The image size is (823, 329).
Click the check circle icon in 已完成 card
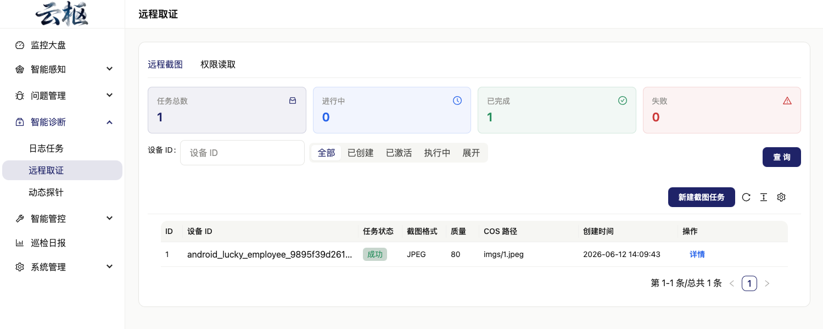pos(623,101)
